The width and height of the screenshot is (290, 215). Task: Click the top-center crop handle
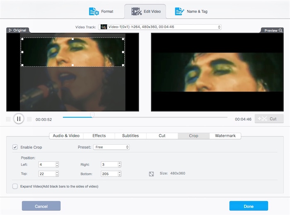coord(72,39)
